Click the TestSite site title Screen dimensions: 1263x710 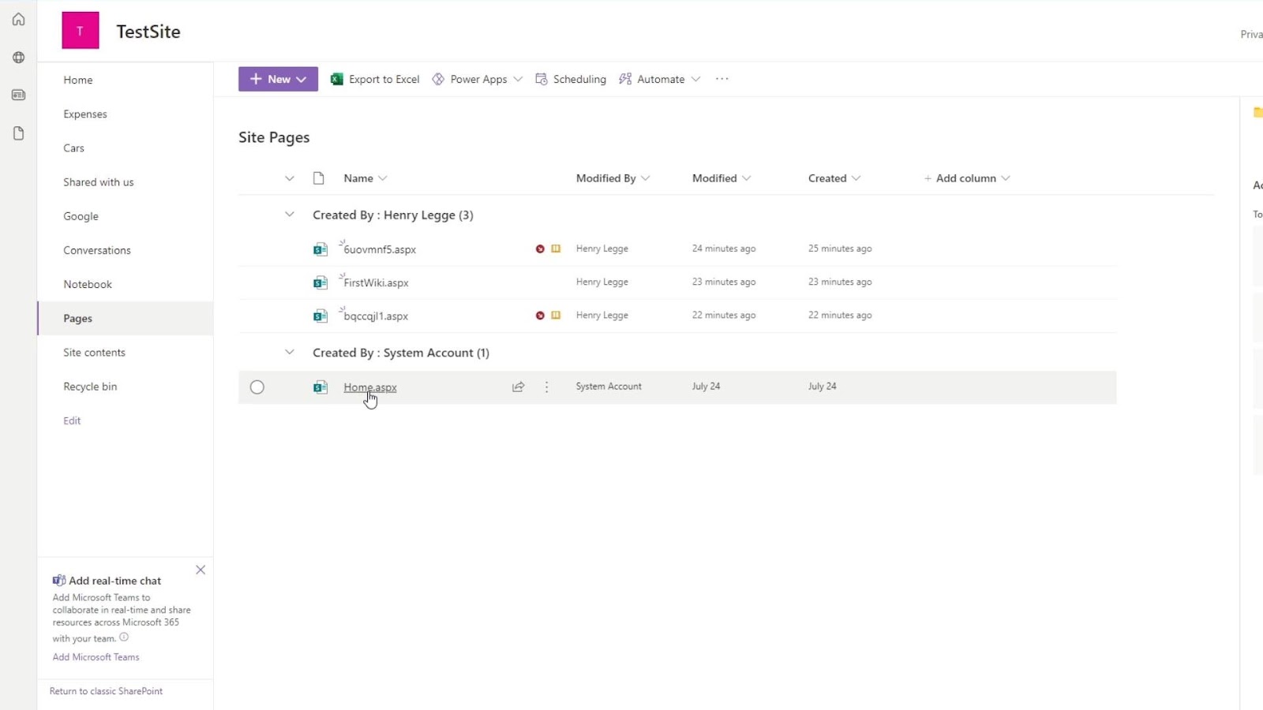[x=148, y=32]
